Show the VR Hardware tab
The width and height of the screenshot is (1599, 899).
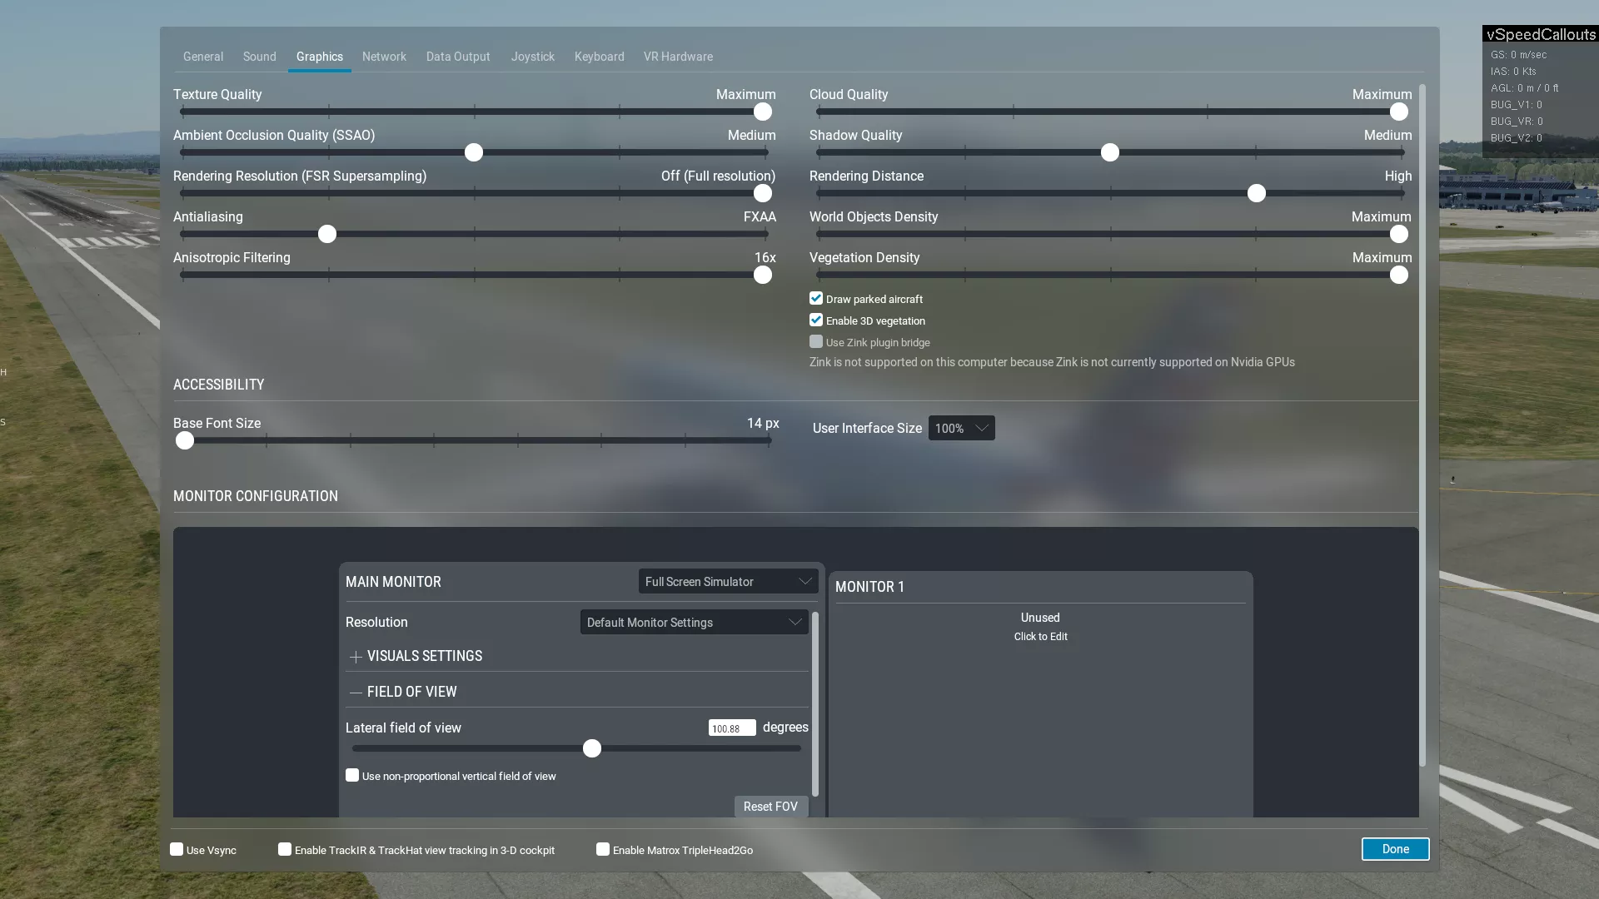678,57
